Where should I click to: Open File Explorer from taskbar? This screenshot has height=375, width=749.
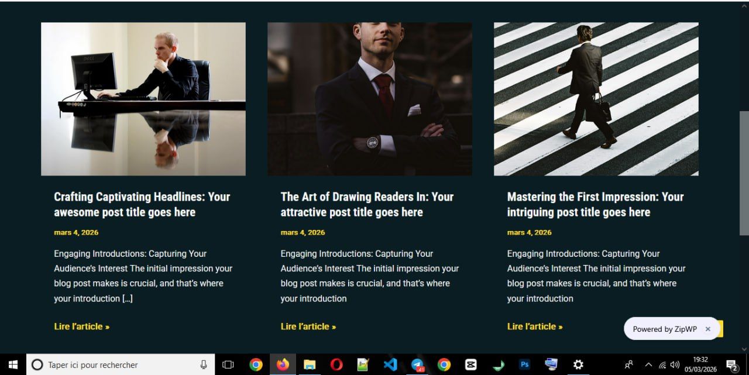pyautogui.click(x=310, y=364)
